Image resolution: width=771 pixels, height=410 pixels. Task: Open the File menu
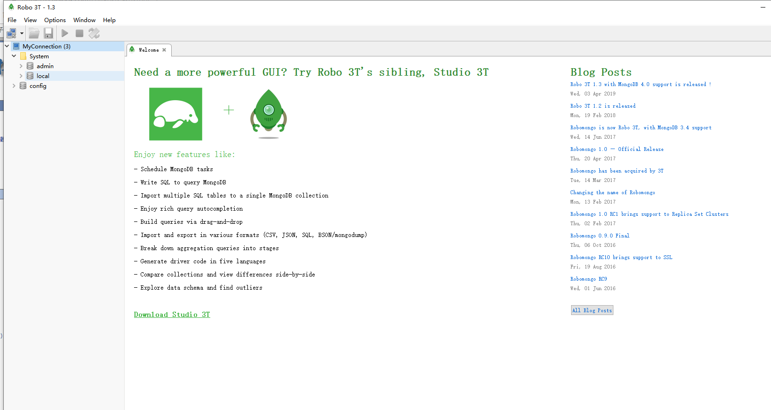[12, 20]
